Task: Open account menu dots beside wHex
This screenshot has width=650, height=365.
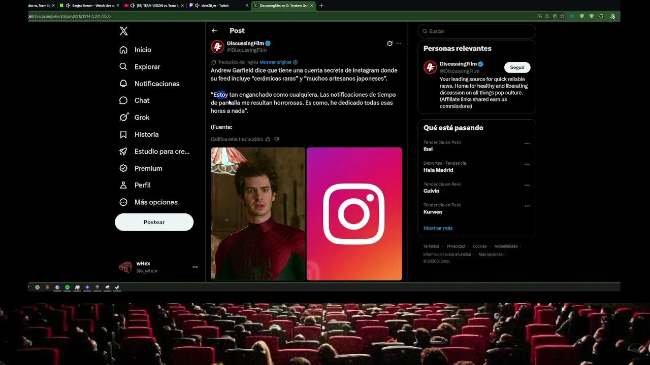Action: 195,267
